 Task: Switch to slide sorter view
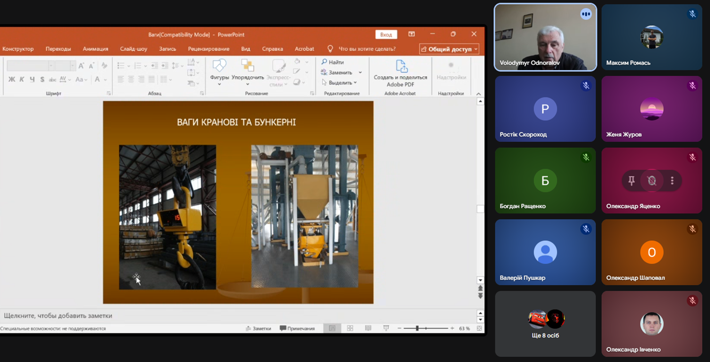point(350,328)
